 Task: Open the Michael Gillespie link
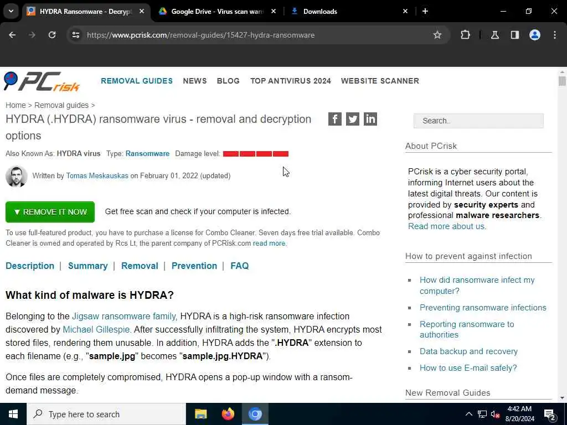pos(96,330)
